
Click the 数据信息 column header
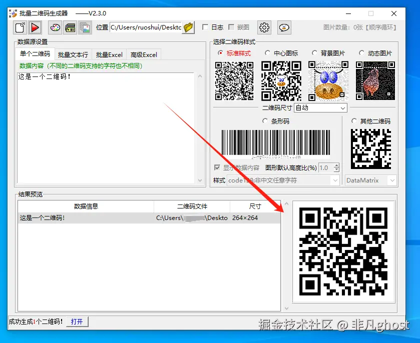click(86, 206)
